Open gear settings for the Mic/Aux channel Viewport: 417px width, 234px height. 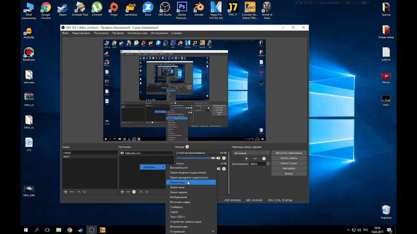224,169
